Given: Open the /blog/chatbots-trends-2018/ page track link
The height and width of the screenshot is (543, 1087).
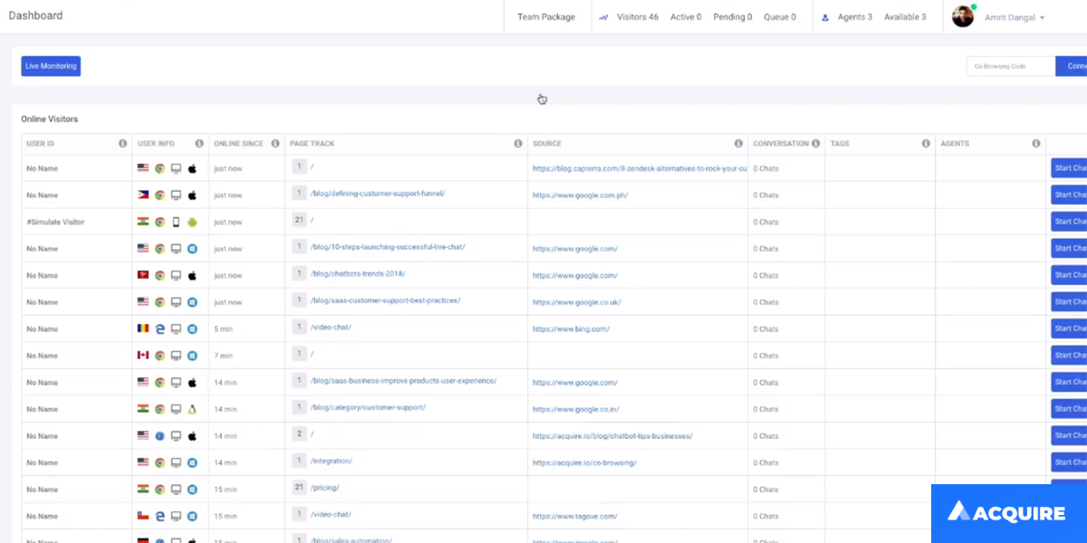Looking at the screenshot, I should tap(358, 275).
